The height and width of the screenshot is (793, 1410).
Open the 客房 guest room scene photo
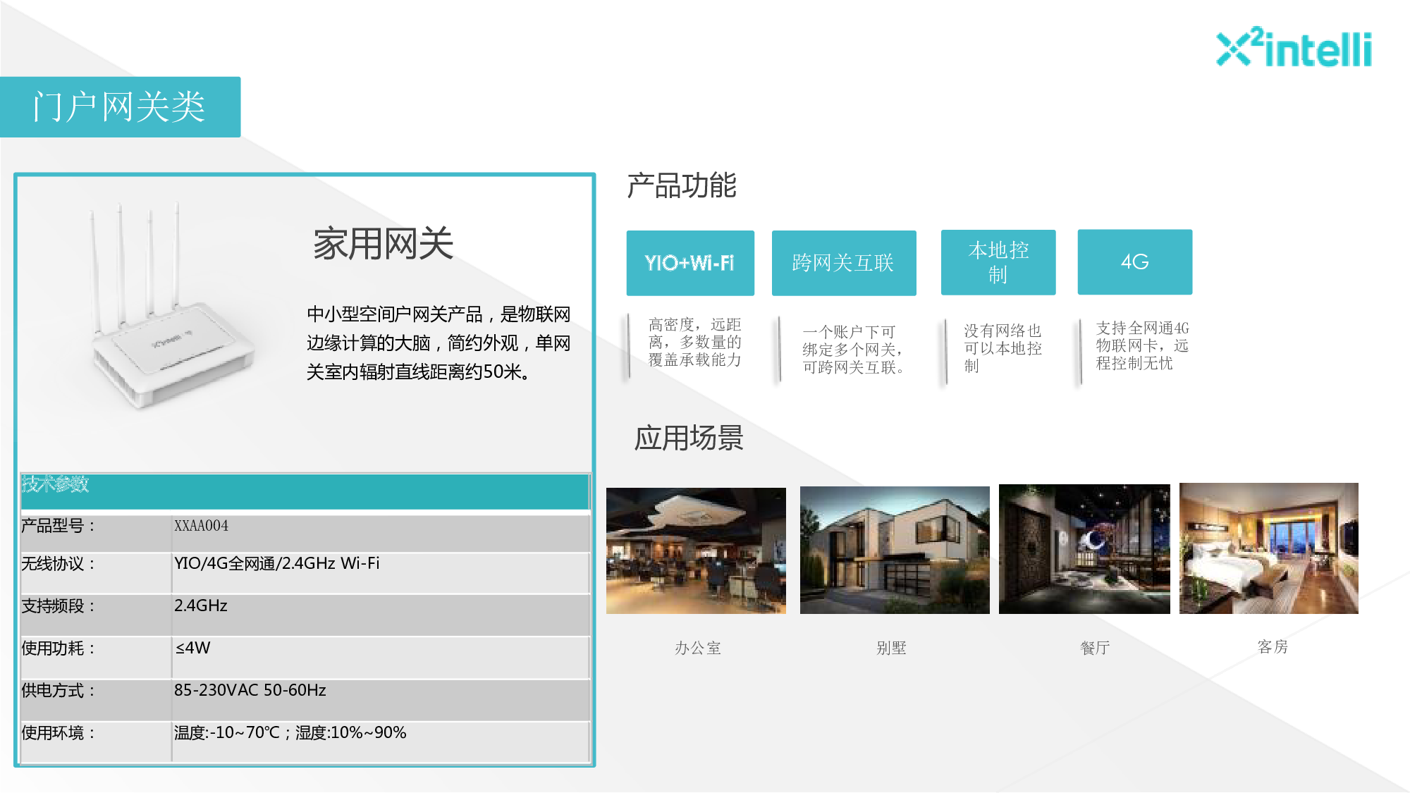(x=1269, y=548)
